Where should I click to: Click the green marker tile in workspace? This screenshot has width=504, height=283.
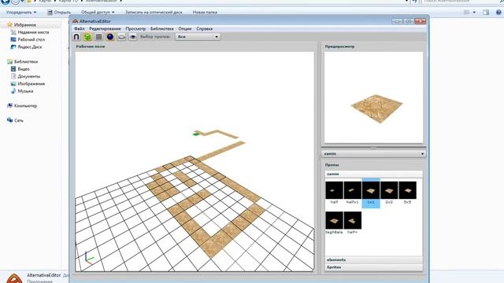pyautogui.click(x=196, y=134)
